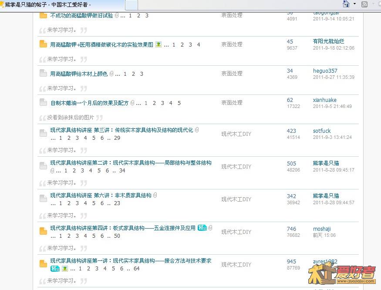Open last post dated 2011-9-3 13:41:24
The image size is (381, 290).
[332, 137]
